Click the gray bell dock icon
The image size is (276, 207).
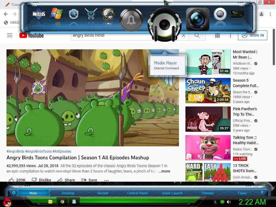131,19
